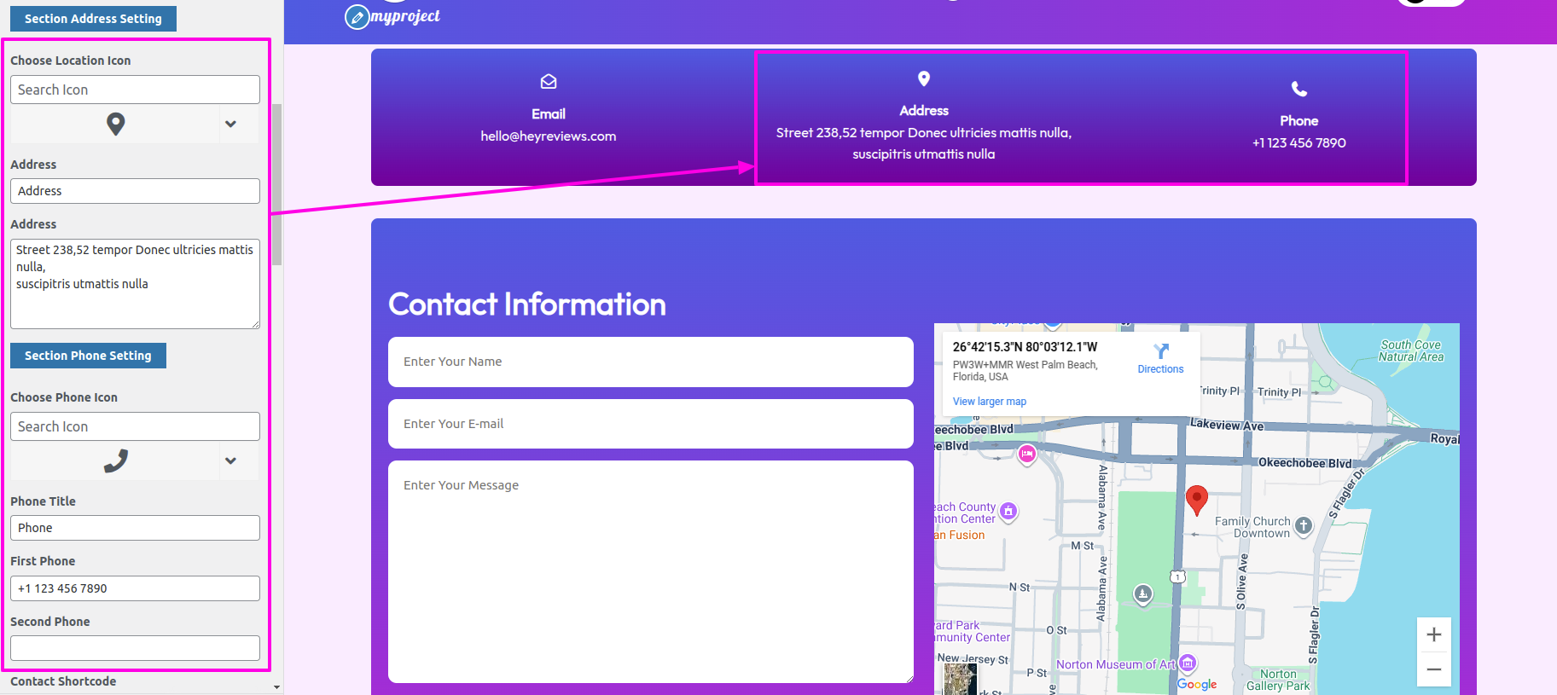Click the Enter Your Message textarea

click(650, 571)
